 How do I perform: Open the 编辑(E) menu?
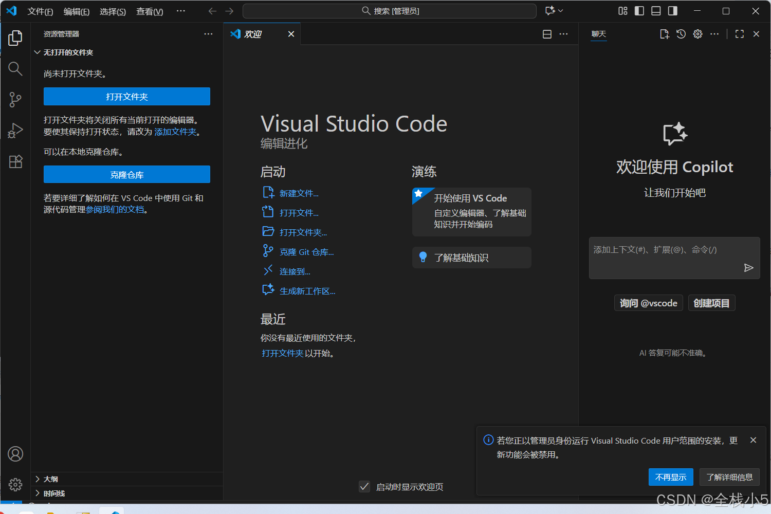(x=77, y=11)
